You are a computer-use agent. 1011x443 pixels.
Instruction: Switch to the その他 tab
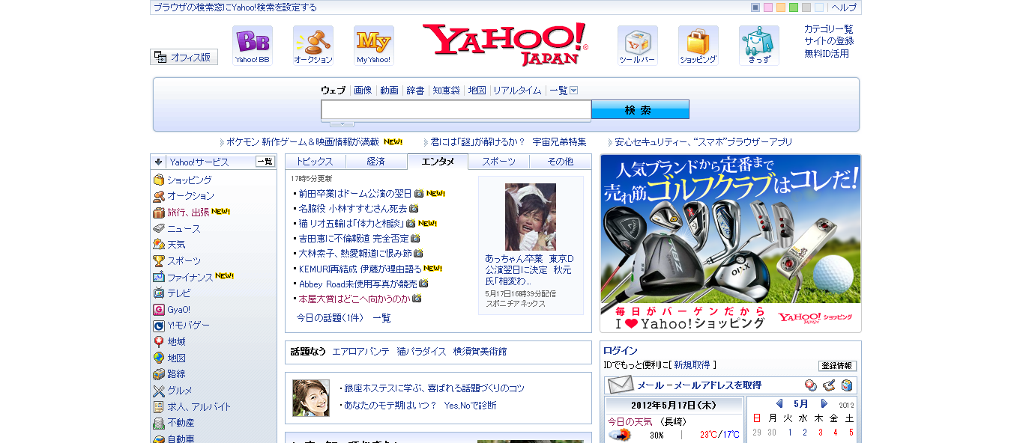click(x=560, y=162)
